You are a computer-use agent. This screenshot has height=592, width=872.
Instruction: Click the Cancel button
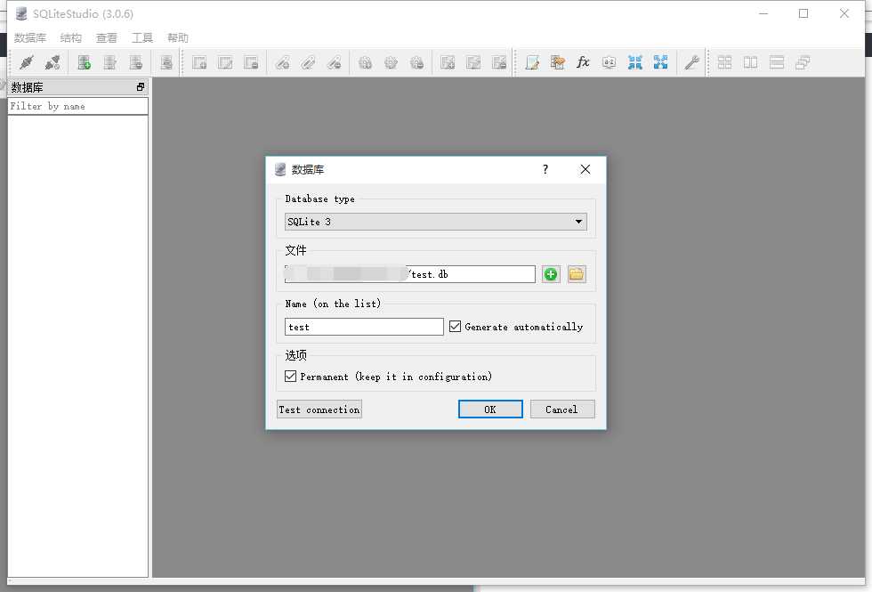[561, 410]
